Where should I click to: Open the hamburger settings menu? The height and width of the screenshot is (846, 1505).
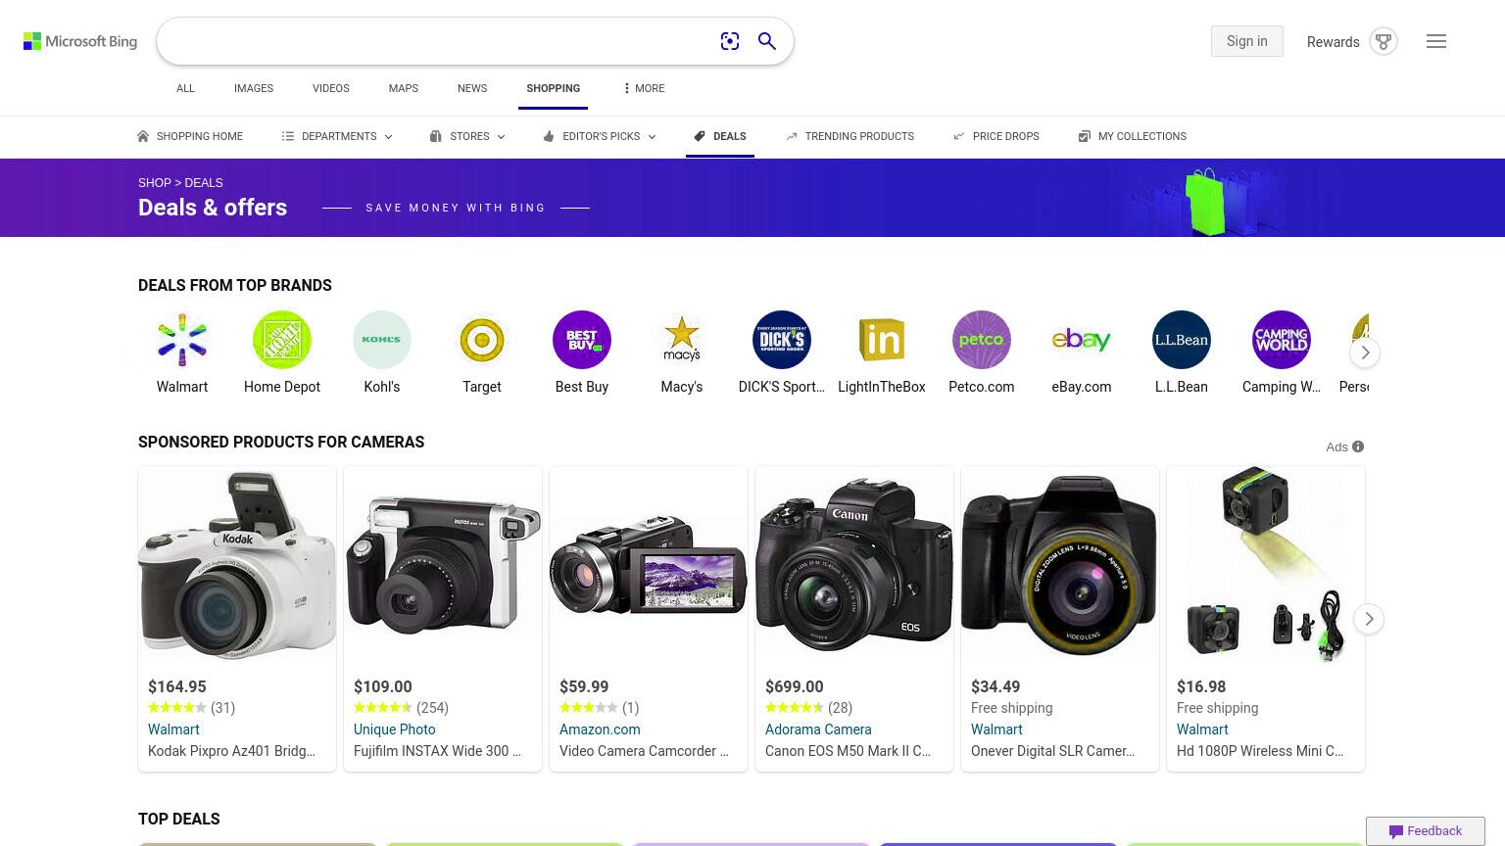pyautogui.click(x=1436, y=41)
